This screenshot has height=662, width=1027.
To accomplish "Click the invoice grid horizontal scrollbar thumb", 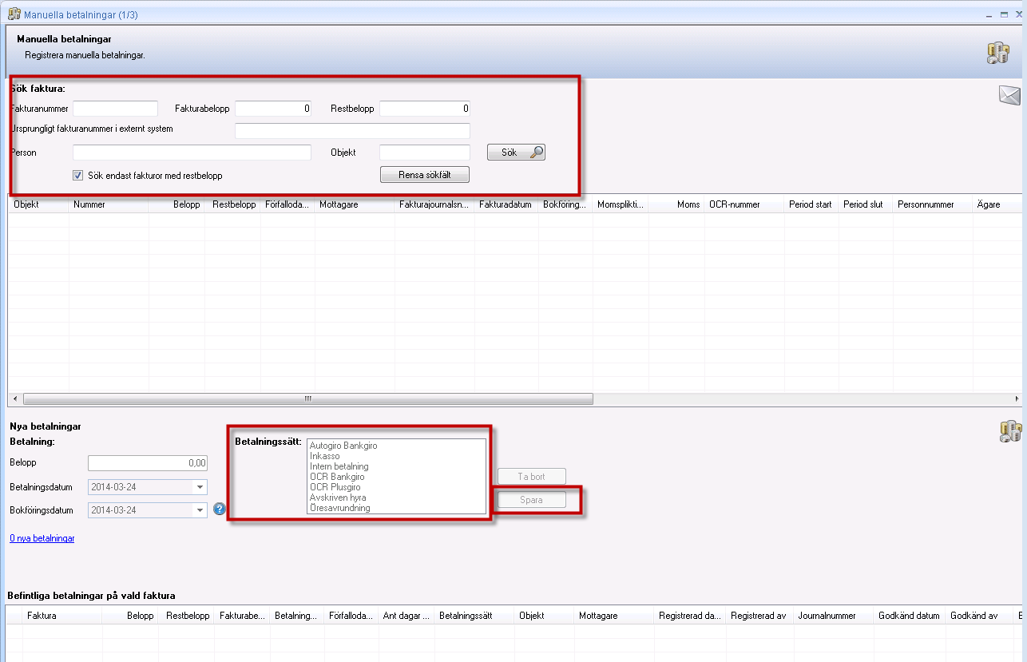I will 307,398.
